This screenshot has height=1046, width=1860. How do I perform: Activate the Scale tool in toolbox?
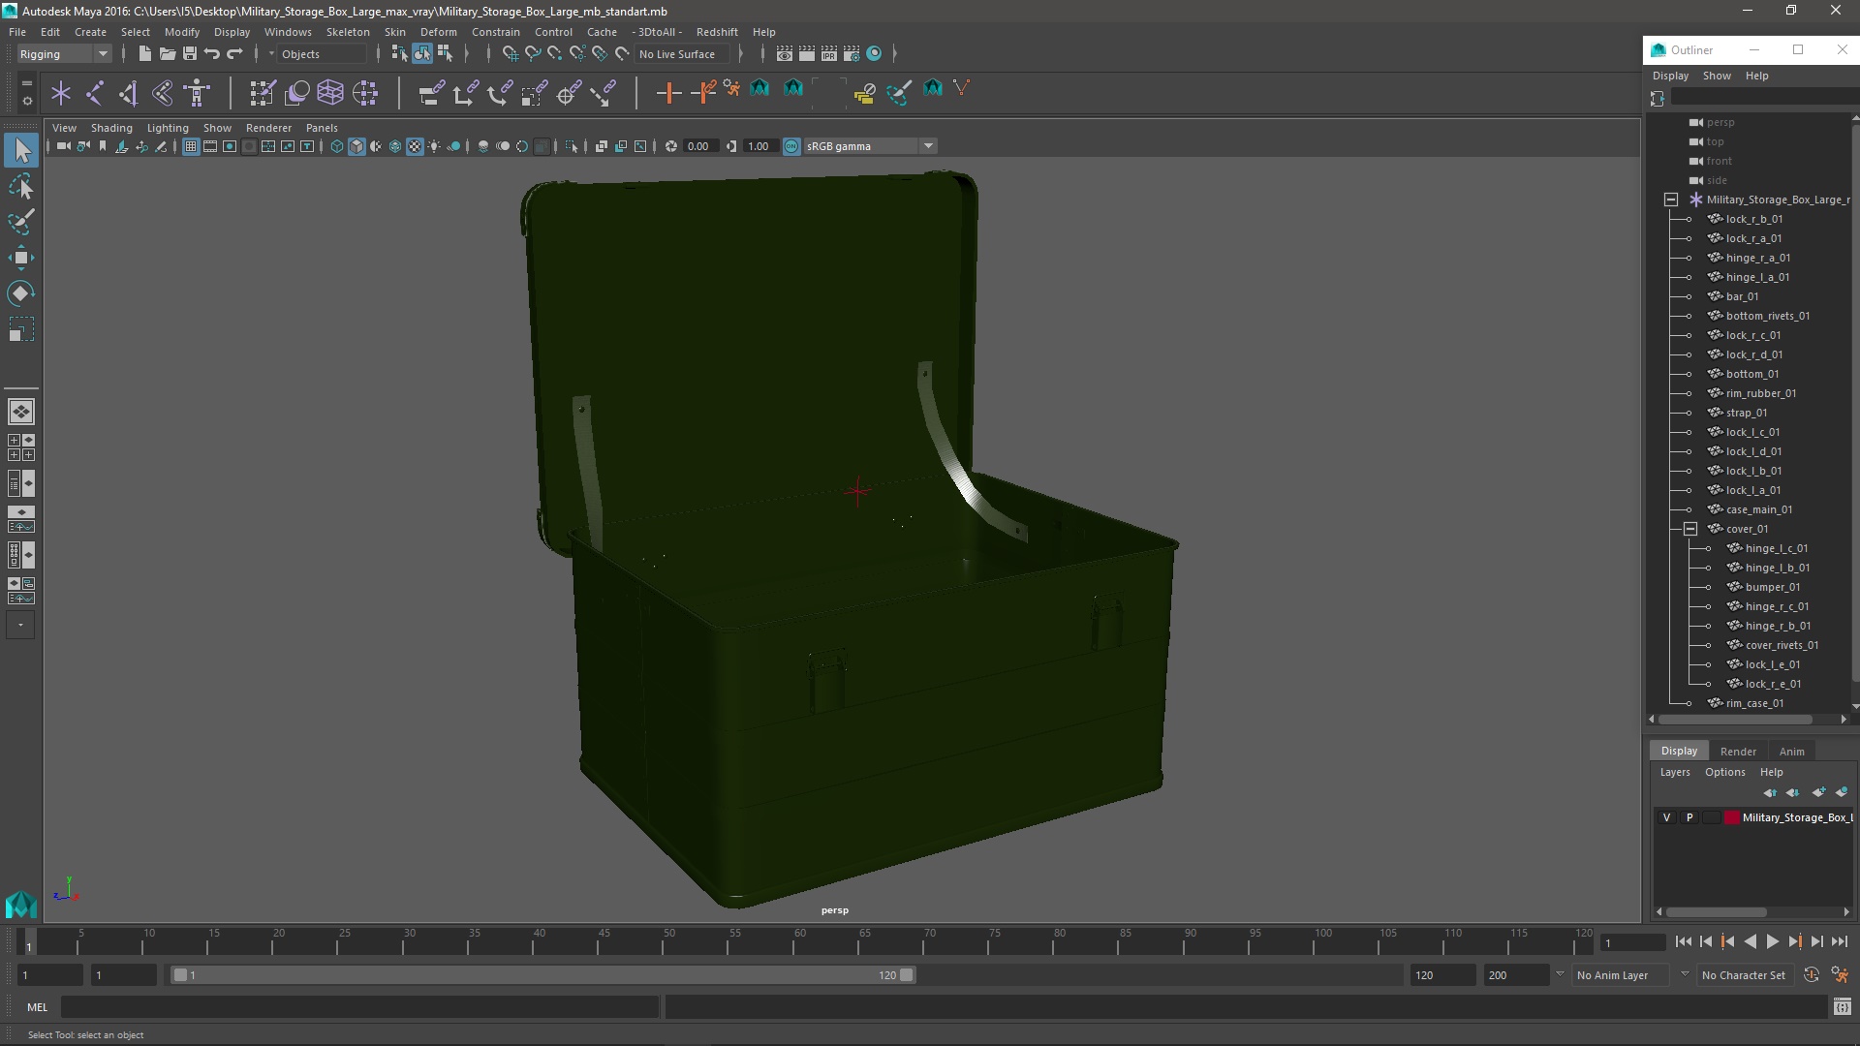pos(21,329)
